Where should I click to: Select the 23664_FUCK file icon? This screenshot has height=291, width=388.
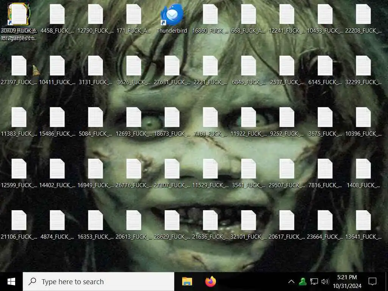[x=325, y=220]
